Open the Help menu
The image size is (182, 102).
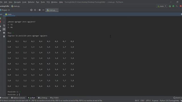(x=61, y=2)
